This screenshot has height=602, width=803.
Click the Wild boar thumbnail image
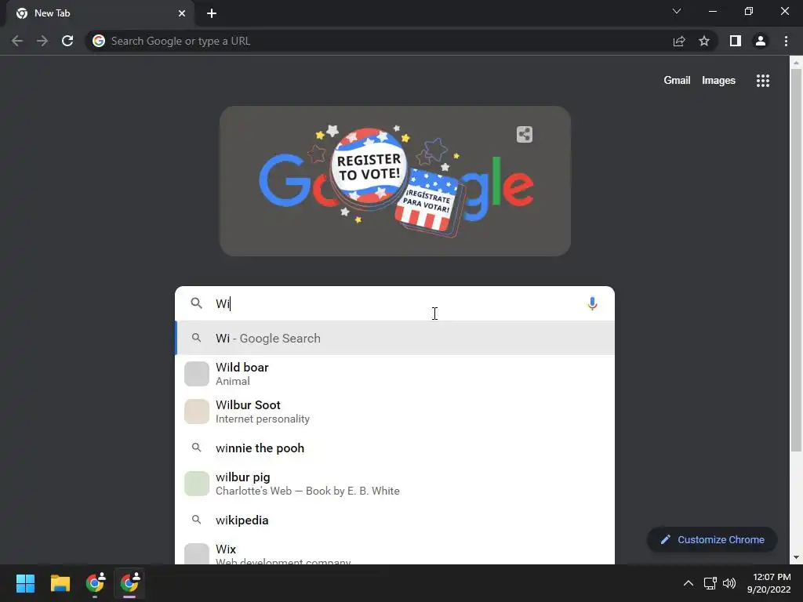coord(197,374)
